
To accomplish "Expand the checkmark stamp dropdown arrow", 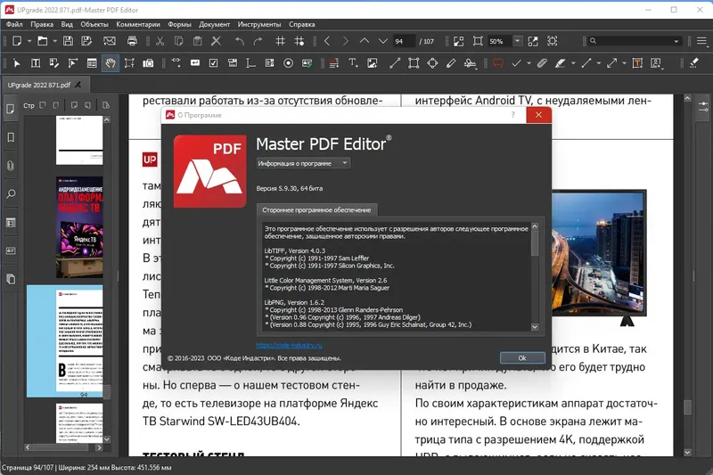I will [529, 63].
